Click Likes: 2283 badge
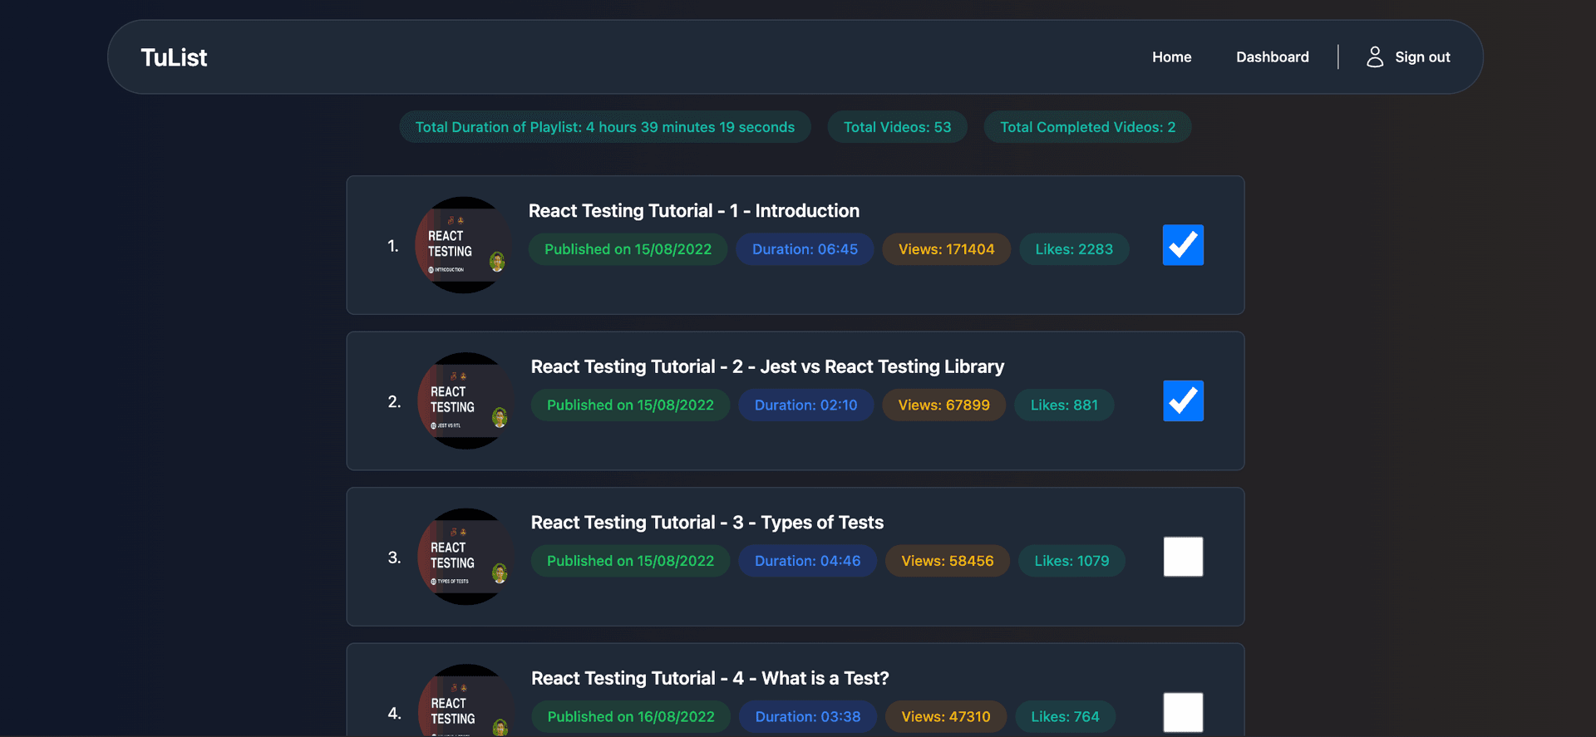1596x737 pixels. (1074, 249)
